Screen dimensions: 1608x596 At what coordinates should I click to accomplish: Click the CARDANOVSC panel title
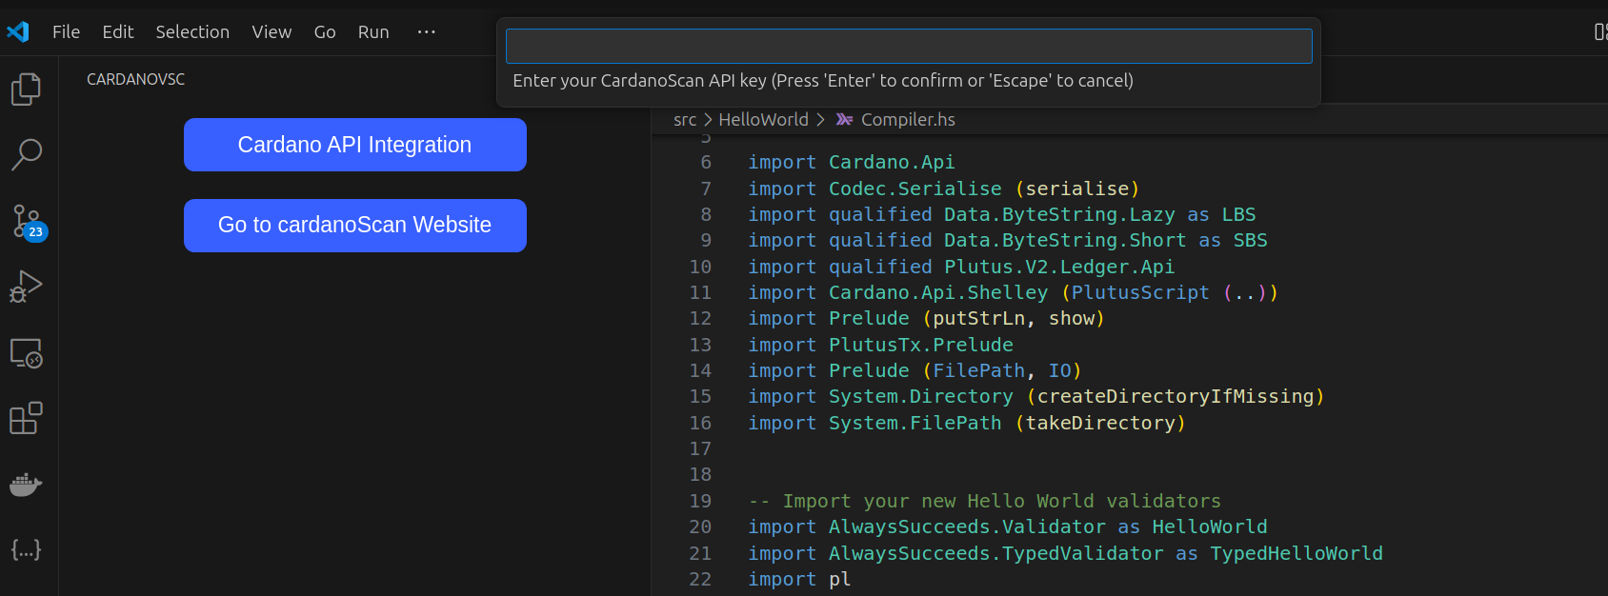tap(135, 79)
